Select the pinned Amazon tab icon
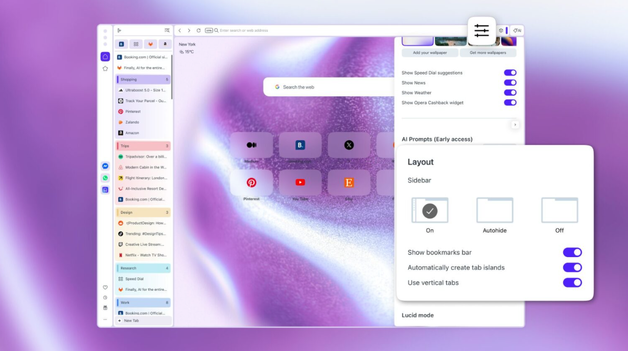The height and width of the screenshot is (351, 628). 165,44
